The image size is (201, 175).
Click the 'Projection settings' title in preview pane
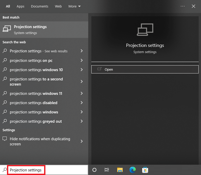(145, 45)
